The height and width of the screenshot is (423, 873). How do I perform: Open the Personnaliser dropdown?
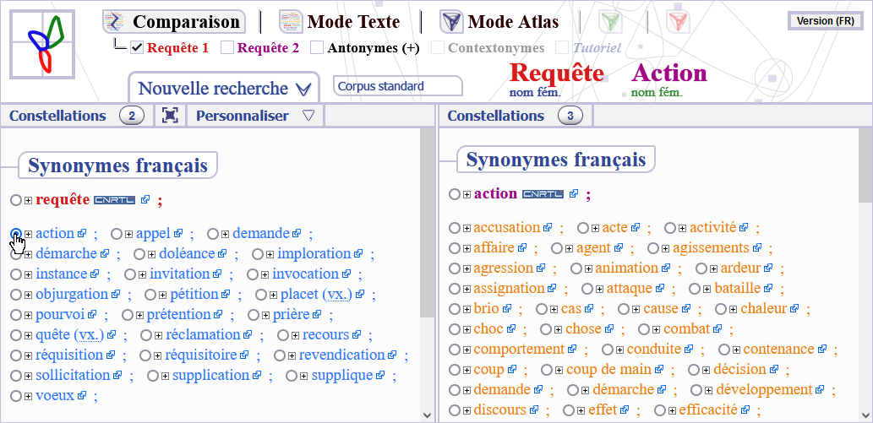[x=255, y=116]
